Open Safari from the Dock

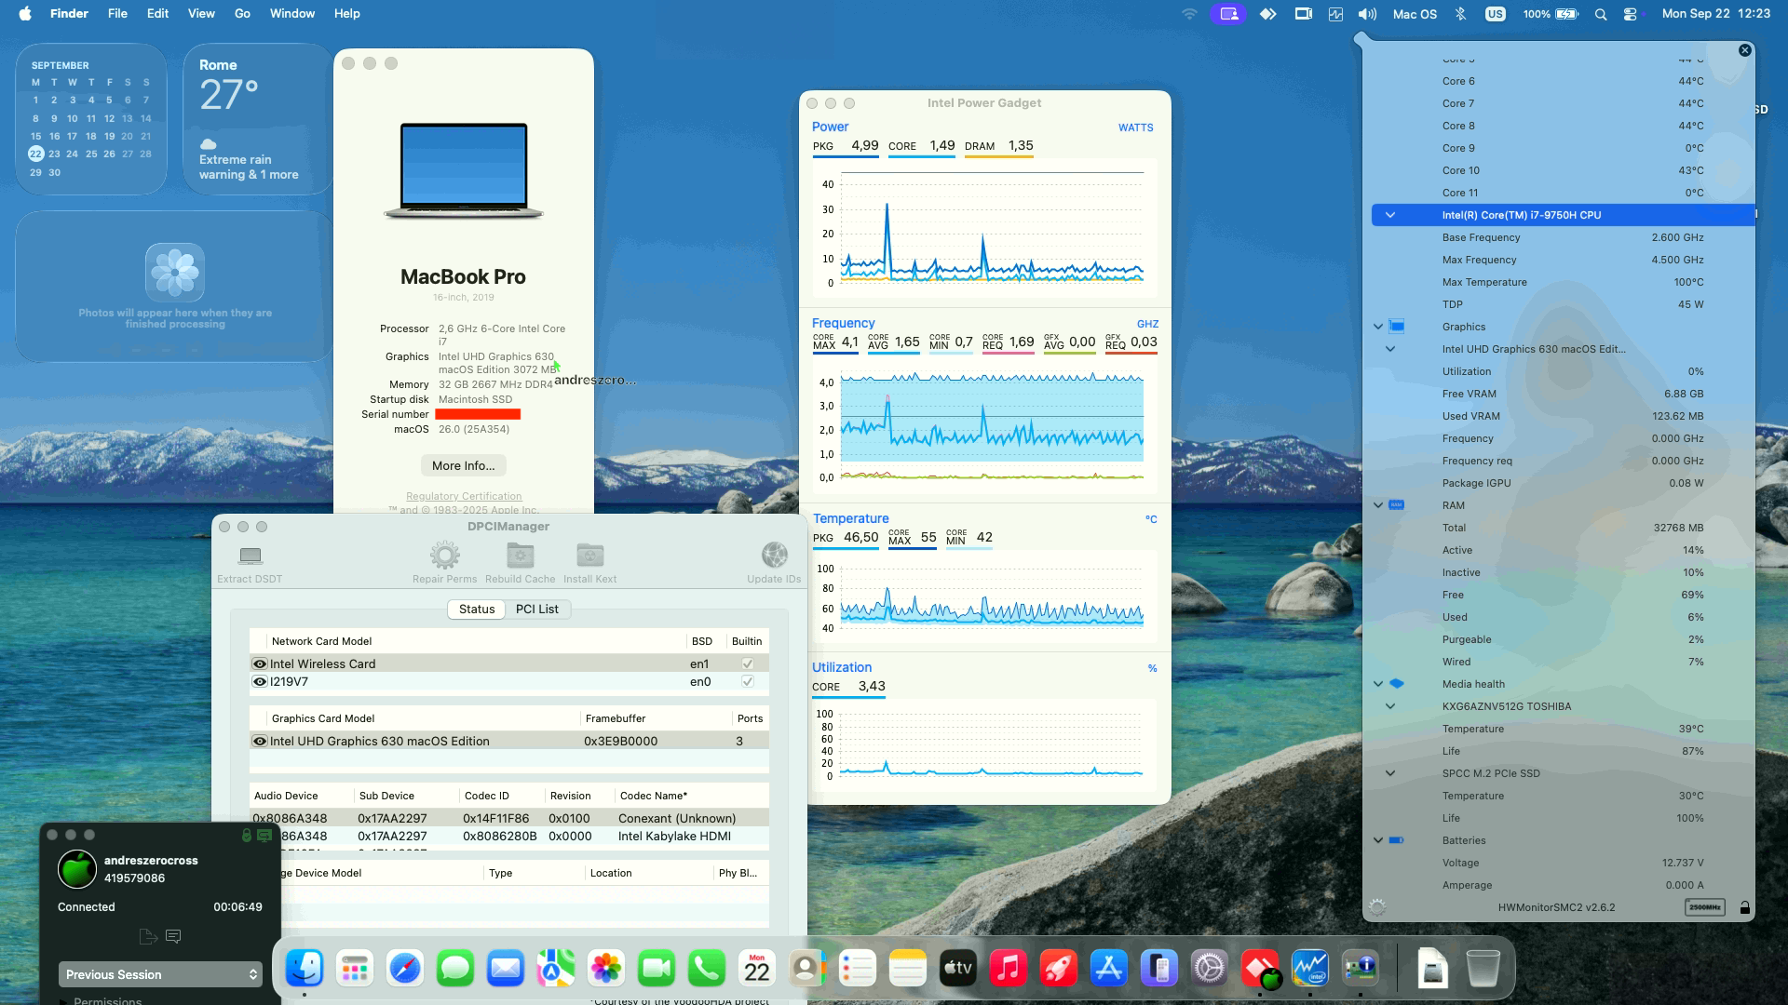point(405,969)
